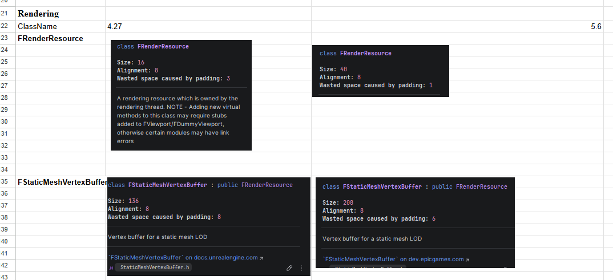Click the pencil edit icon in the 4.27 FStaticMeshVertexBuffer popup

[x=289, y=268]
